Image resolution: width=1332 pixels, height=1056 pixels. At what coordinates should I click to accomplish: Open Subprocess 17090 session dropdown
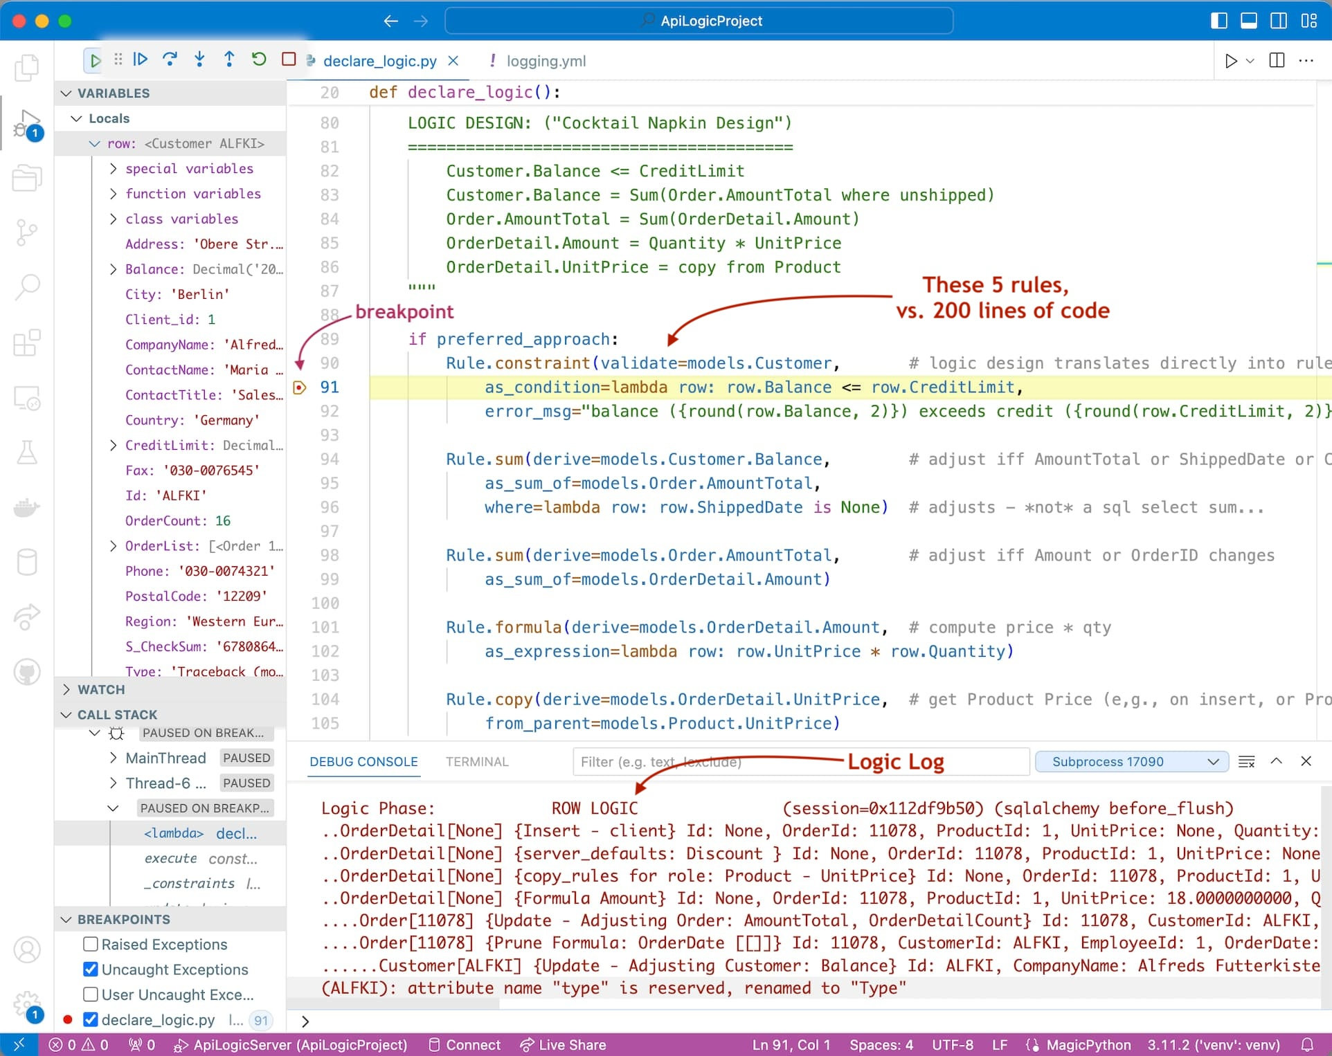(1132, 761)
